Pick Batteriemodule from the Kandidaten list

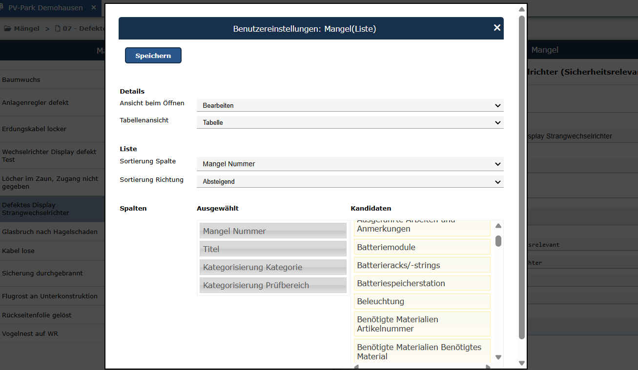tap(422, 247)
